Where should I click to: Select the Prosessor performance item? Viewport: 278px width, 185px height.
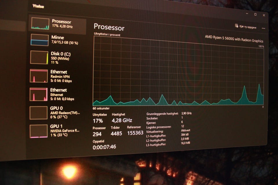57,24
